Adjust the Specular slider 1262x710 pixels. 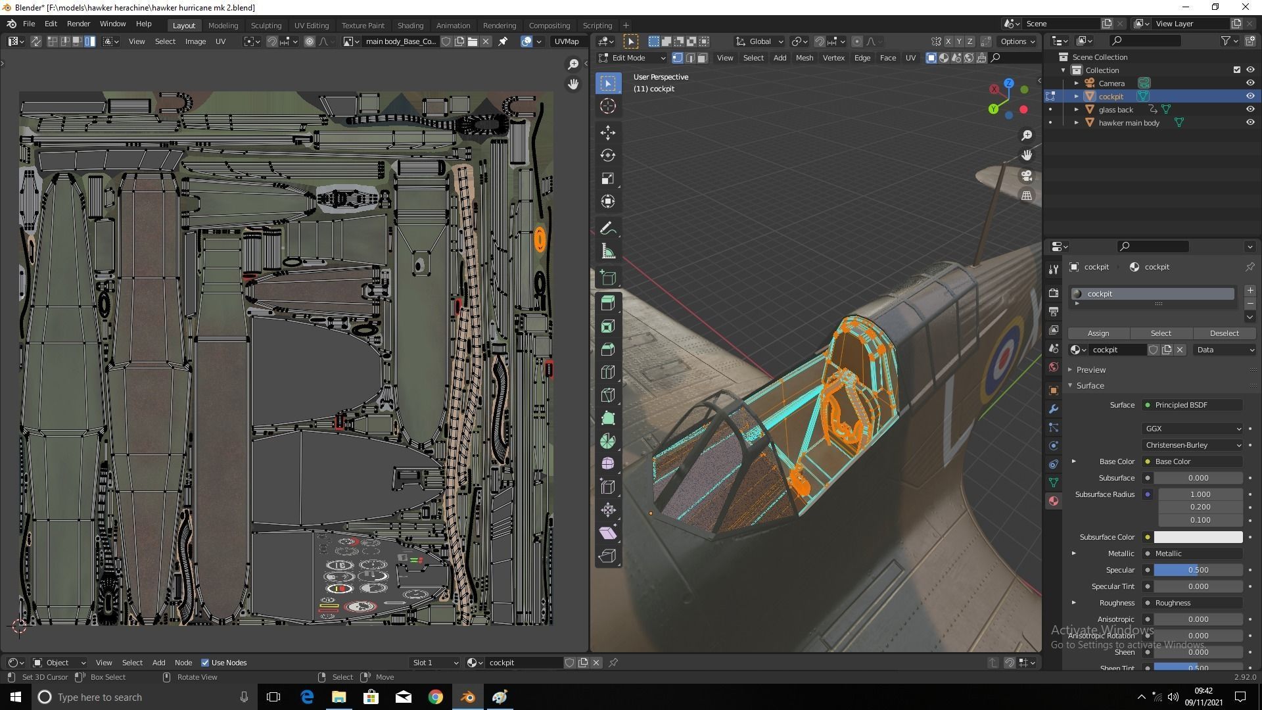(1198, 570)
